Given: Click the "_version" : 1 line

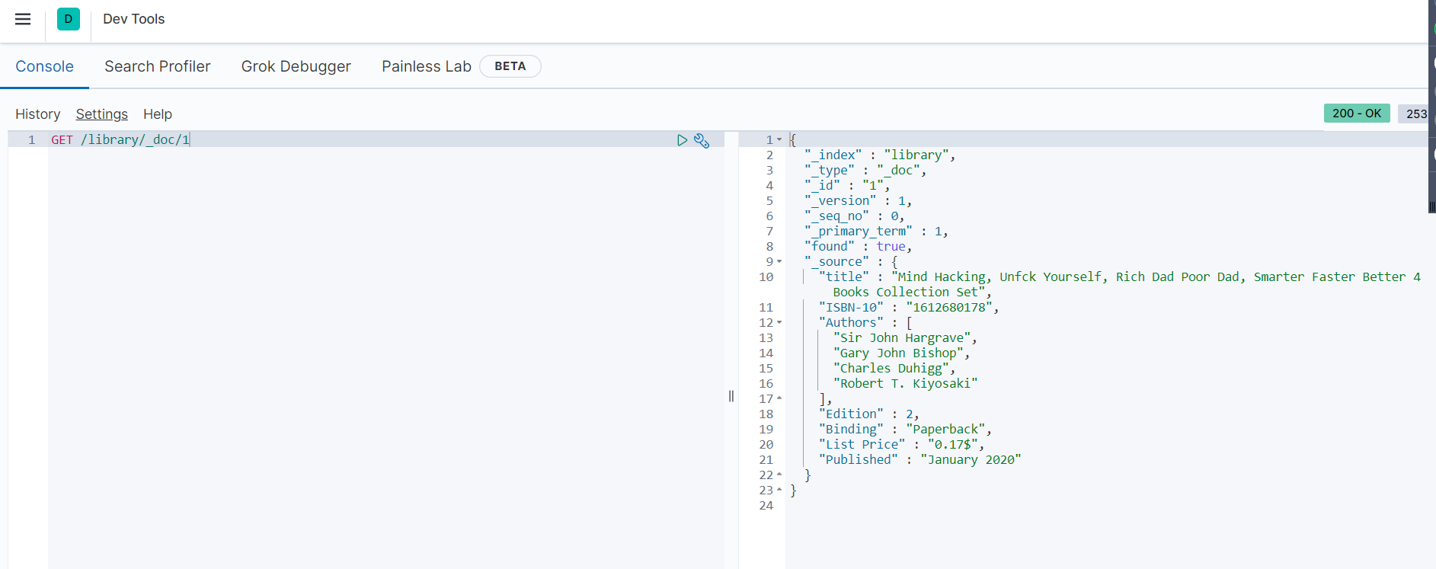Looking at the screenshot, I should tap(858, 201).
